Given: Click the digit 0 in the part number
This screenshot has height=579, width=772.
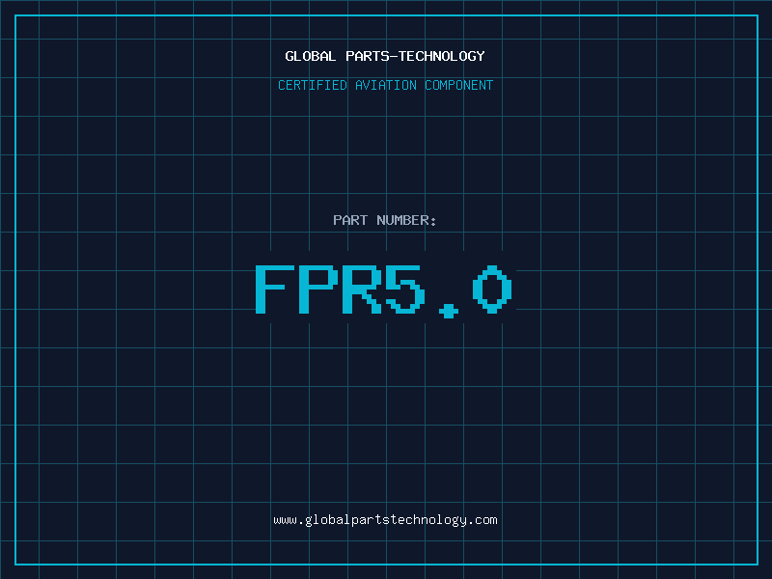Looking at the screenshot, I should pyautogui.click(x=491, y=289).
